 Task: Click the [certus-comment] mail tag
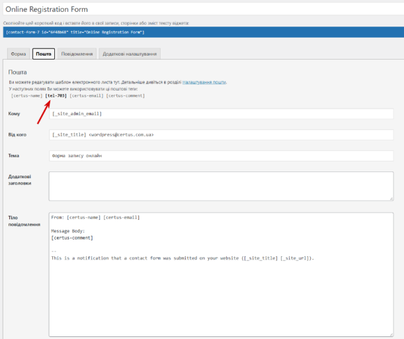pyautogui.click(x=126, y=96)
